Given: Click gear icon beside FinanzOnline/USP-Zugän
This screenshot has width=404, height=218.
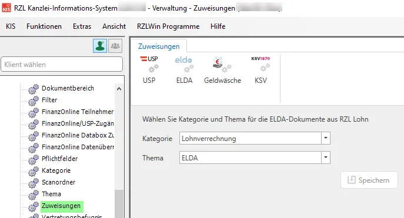Looking at the screenshot, I should pos(34,125).
